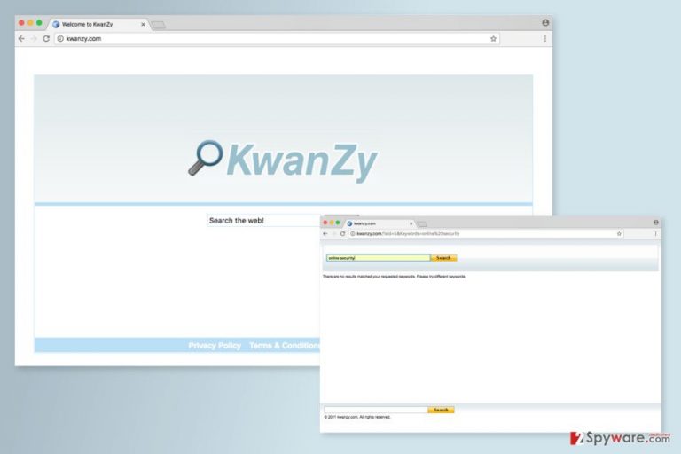The width and height of the screenshot is (681, 454).
Task: Open a new tab in the large window
Action: point(158,25)
